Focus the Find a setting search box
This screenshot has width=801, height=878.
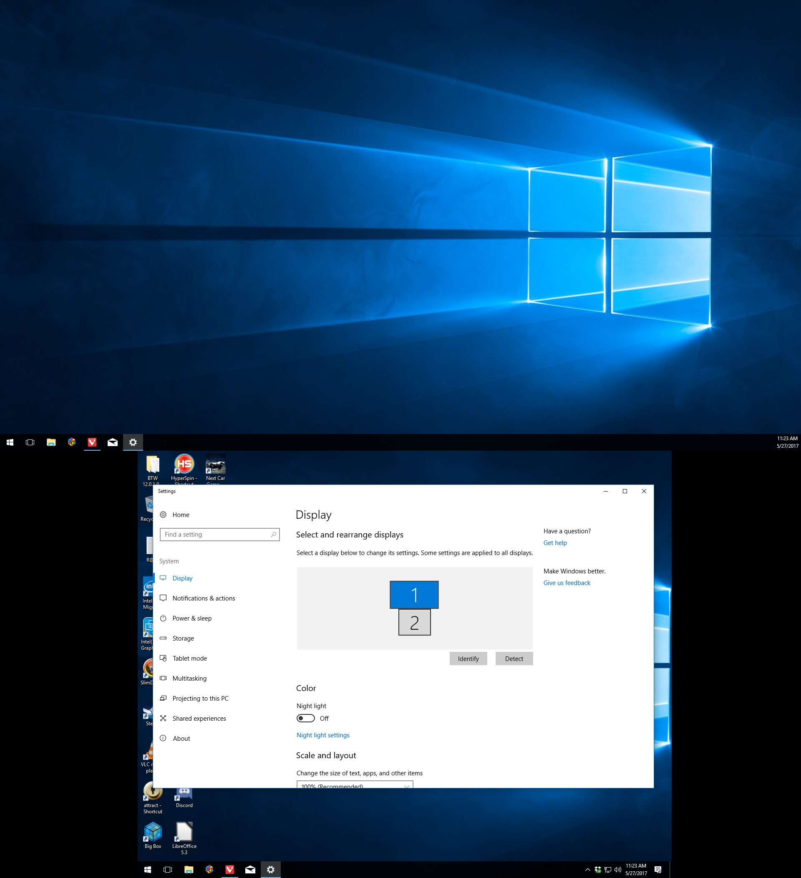[x=219, y=535]
